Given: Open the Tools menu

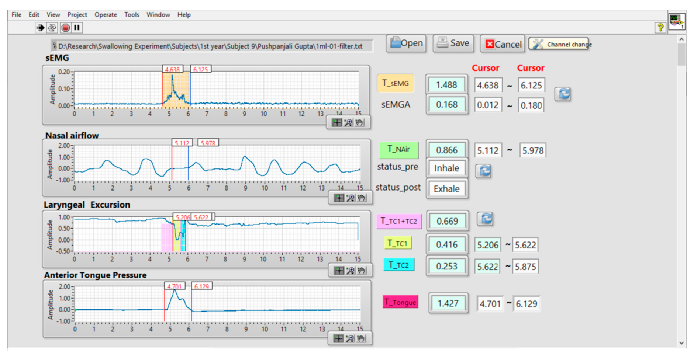Looking at the screenshot, I should [x=131, y=15].
